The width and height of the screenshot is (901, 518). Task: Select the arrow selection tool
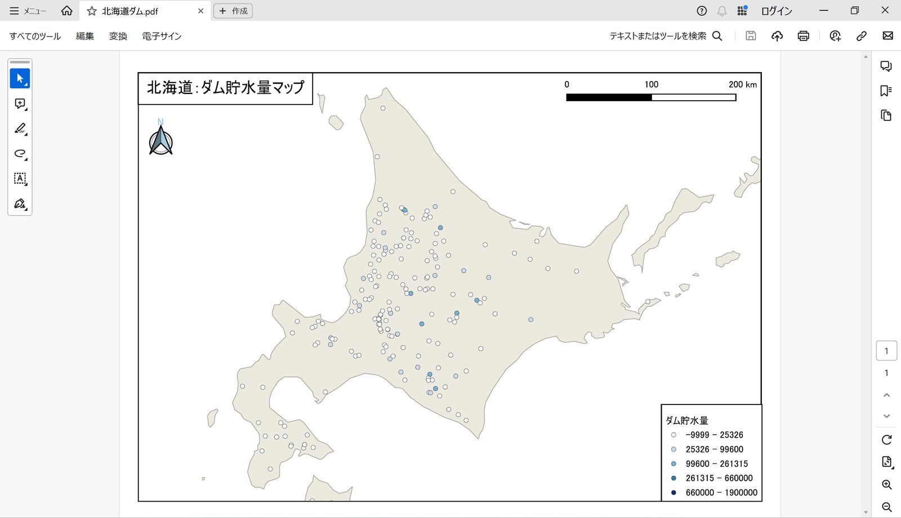[20, 79]
